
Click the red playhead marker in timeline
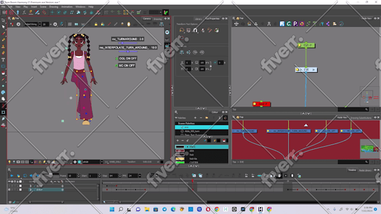pyautogui.click(x=193, y=181)
